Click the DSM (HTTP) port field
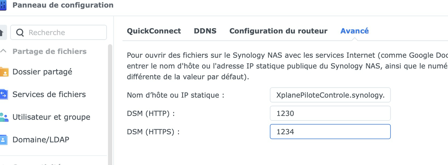Viewport: 448px width, 165px height. click(x=330, y=113)
